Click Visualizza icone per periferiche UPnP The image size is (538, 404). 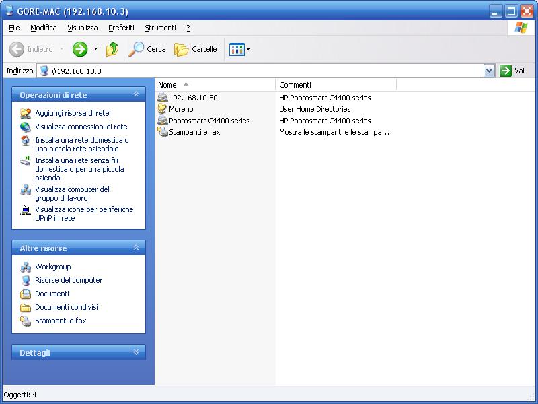[x=84, y=214]
